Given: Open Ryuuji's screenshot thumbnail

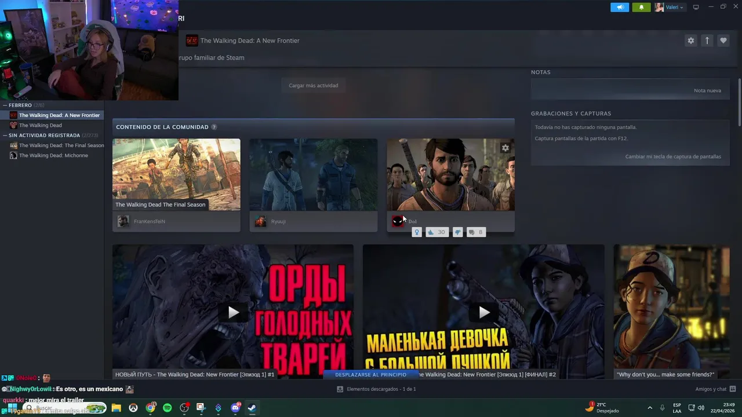Looking at the screenshot, I should coord(314,174).
